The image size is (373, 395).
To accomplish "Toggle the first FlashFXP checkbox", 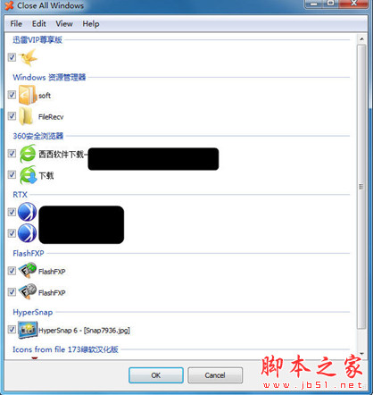I will [12, 271].
